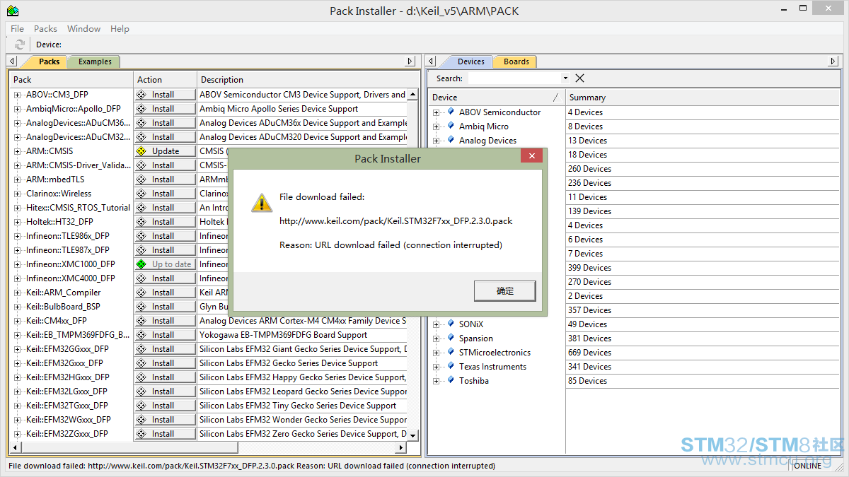Click the chip icon next to ABOV Semiconductor
This screenshot has width=849, height=477.
click(x=451, y=112)
